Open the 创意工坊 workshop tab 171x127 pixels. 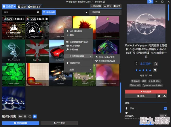[35, 7]
